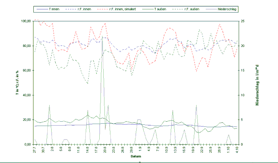Click the blue line sample beside 'T innen'
Screen dimensions: 278x163
click(x=42, y=9)
